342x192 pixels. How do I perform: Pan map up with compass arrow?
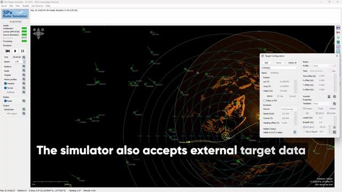point(38,29)
